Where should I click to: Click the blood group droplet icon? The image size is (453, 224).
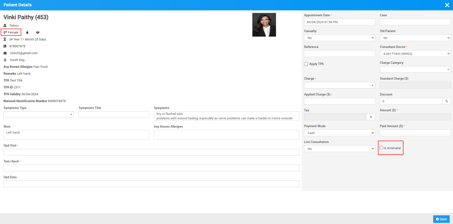tap(27, 32)
